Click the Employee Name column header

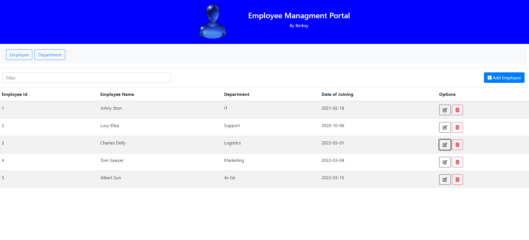click(117, 94)
